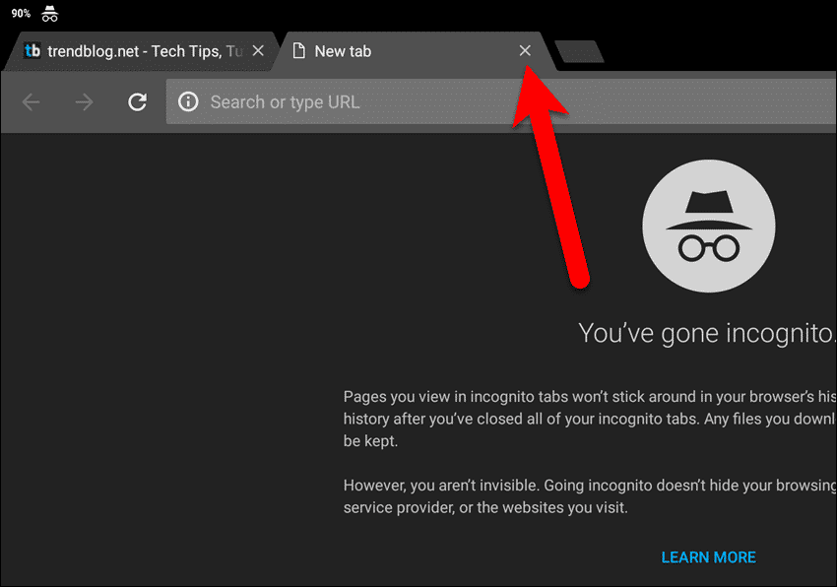This screenshot has width=837, height=587.
Task: Tap the incognito icon in status bar
Action: [49, 14]
